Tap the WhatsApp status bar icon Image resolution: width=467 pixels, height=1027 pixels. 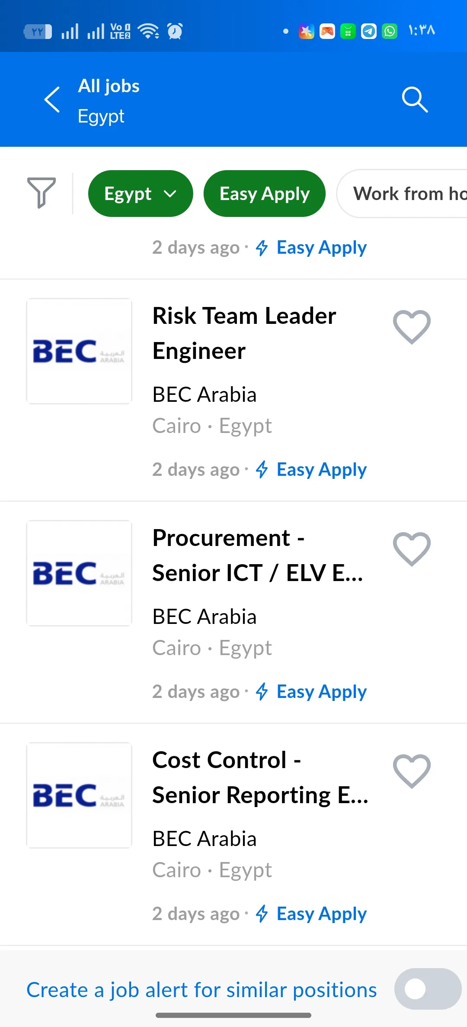(x=390, y=31)
